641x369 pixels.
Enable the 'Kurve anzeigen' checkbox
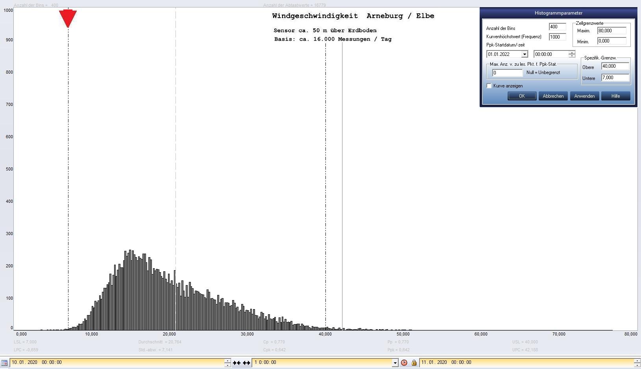[489, 86]
